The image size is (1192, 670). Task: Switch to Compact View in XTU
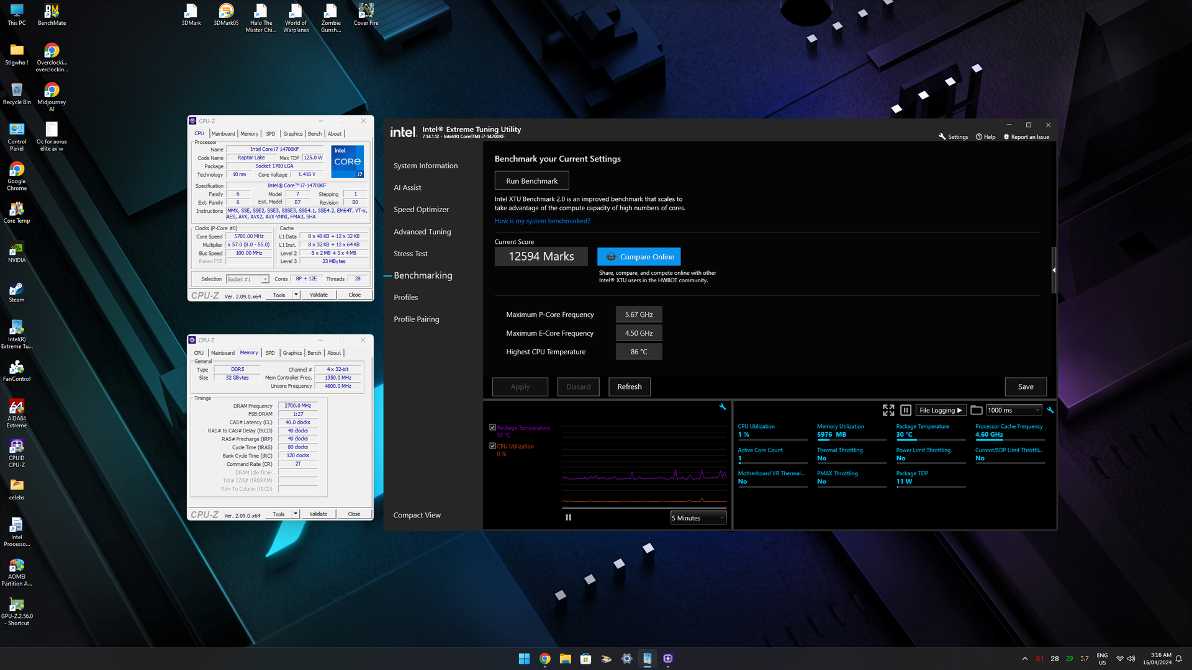pos(417,515)
